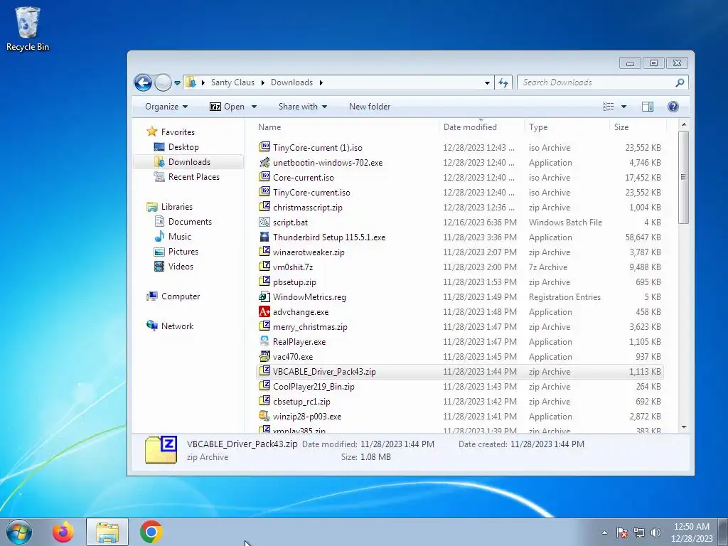
Task: Select christmasscript.zip archive icon
Action: 264,207
